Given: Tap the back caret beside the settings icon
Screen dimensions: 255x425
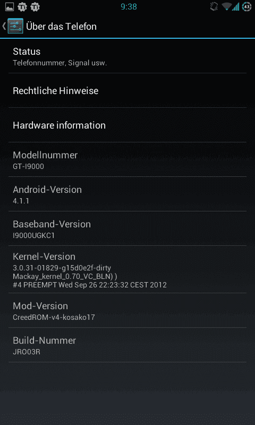Looking at the screenshot, I should pos(4,26).
